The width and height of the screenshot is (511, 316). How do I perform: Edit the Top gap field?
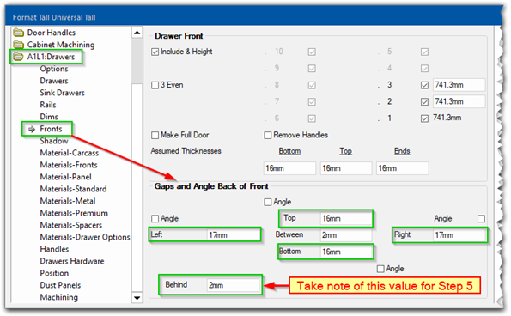click(346, 219)
